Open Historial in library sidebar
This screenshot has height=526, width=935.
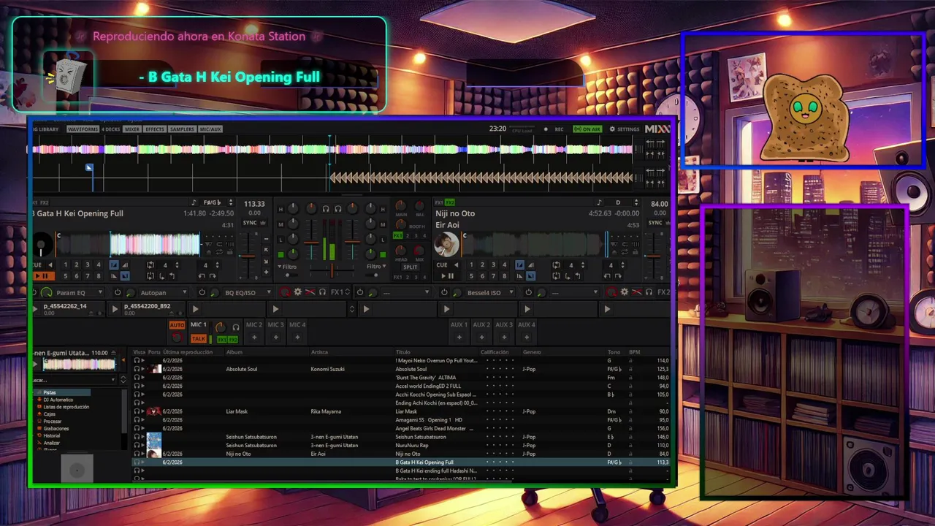[x=51, y=435]
